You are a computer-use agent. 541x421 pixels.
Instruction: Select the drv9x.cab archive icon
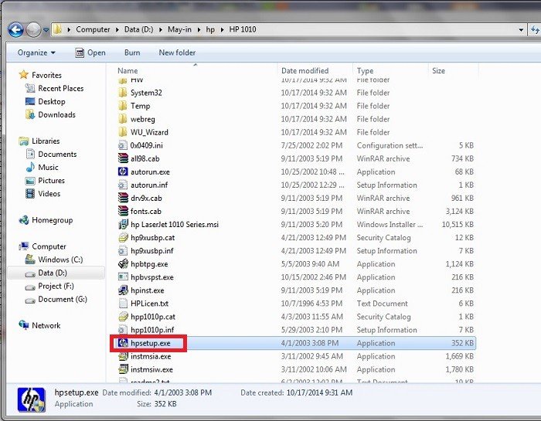(x=123, y=198)
